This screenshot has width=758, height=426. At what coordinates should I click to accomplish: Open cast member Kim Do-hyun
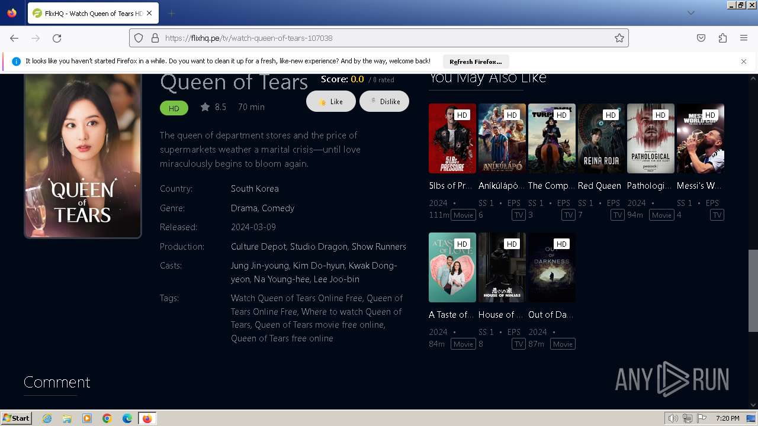click(319, 266)
